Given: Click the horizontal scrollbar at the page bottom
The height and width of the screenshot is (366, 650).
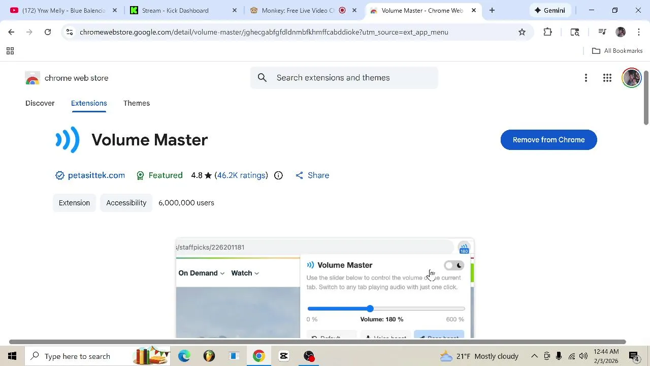Looking at the screenshot, I should [317, 342].
